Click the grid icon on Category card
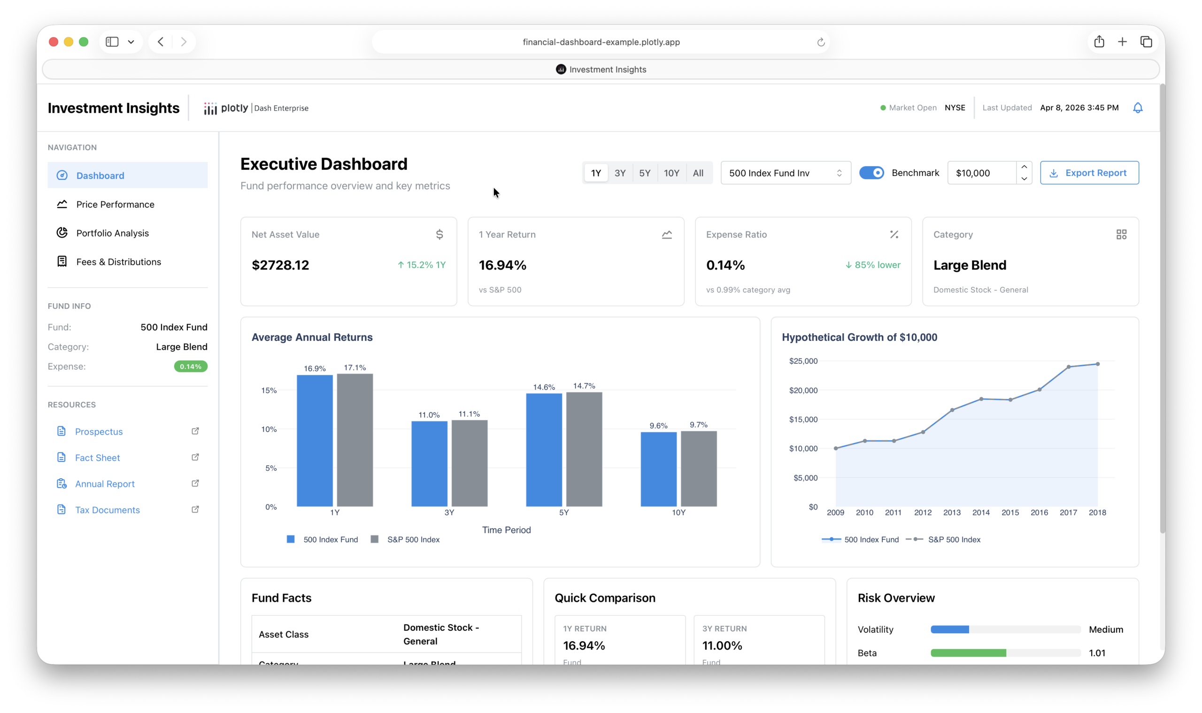Screen dimensions: 1202x713 (1121, 235)
